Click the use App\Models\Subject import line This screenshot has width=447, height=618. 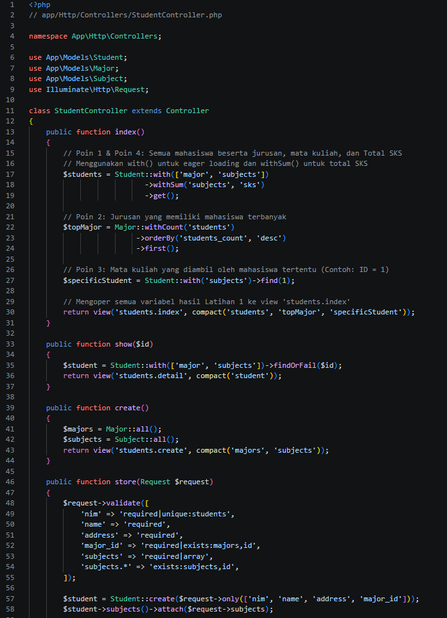78,79
